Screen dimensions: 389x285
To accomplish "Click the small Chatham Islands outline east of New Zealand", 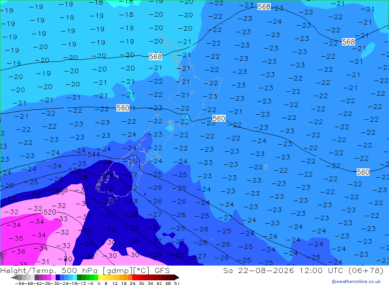I will pos(265,167).
